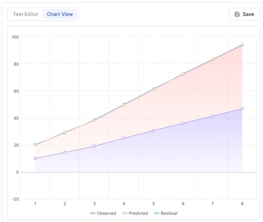Image resolution: width=263 pixels, height=222 pixels.
Task: Select the Observed data point at x=5
Action: click(153, 131)
